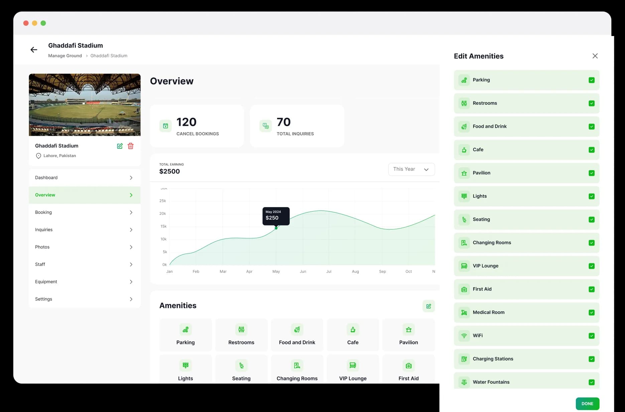This screenshot has width=625, height=412.
Task: Expand the Staff chevron in sidebar
Action: pyautogui.click(x=131, y=265)
